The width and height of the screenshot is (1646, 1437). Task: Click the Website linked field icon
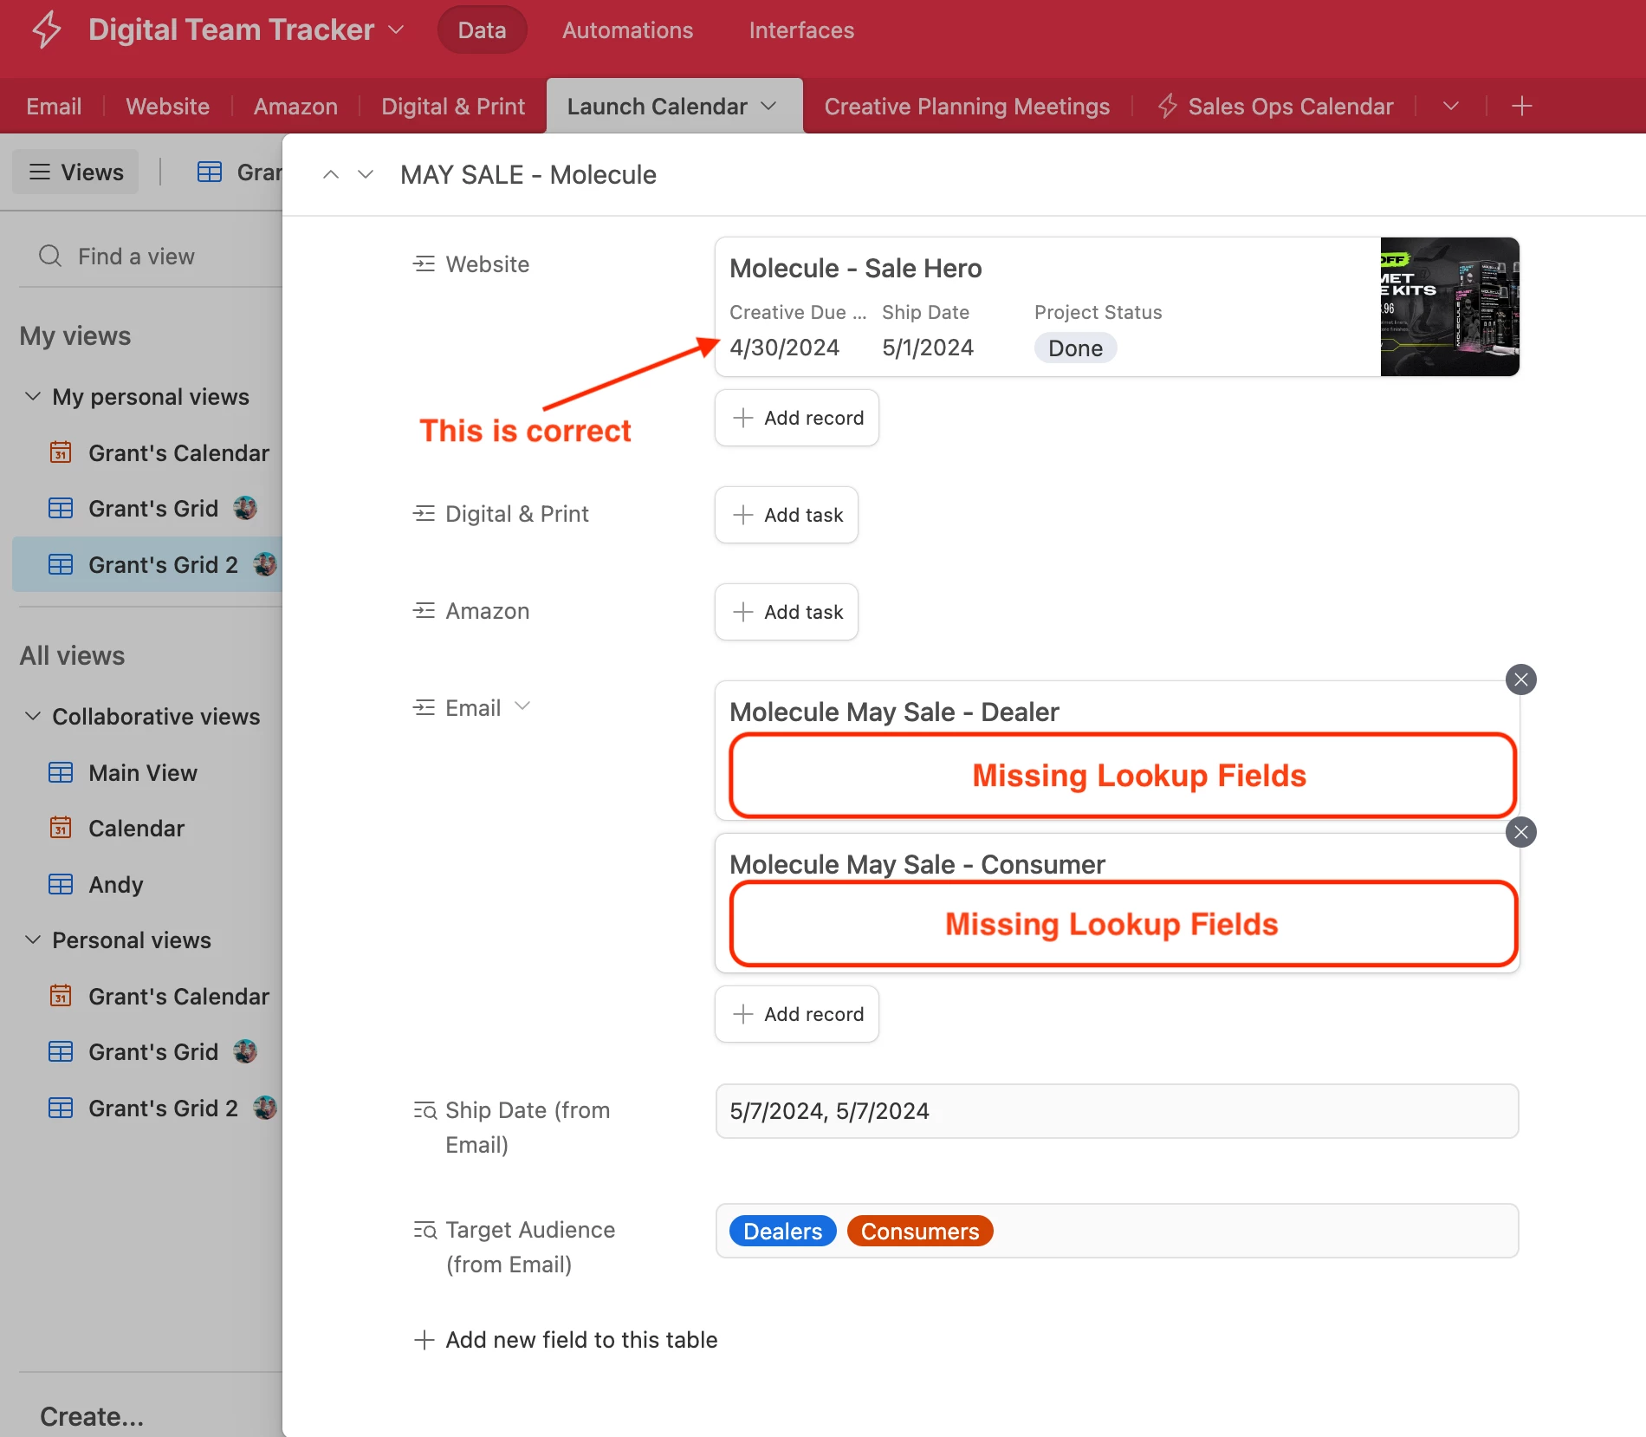[424, 263]
